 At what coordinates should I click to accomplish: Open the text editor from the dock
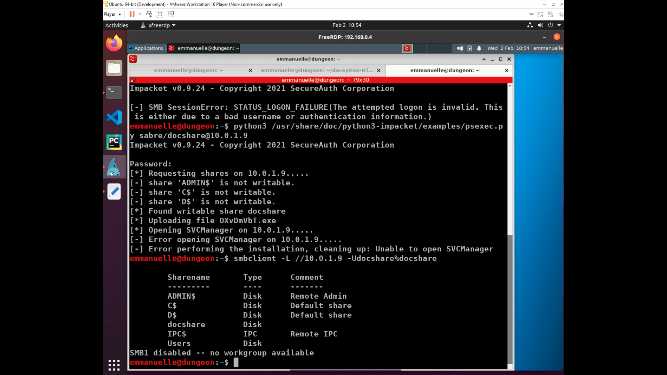114,191
